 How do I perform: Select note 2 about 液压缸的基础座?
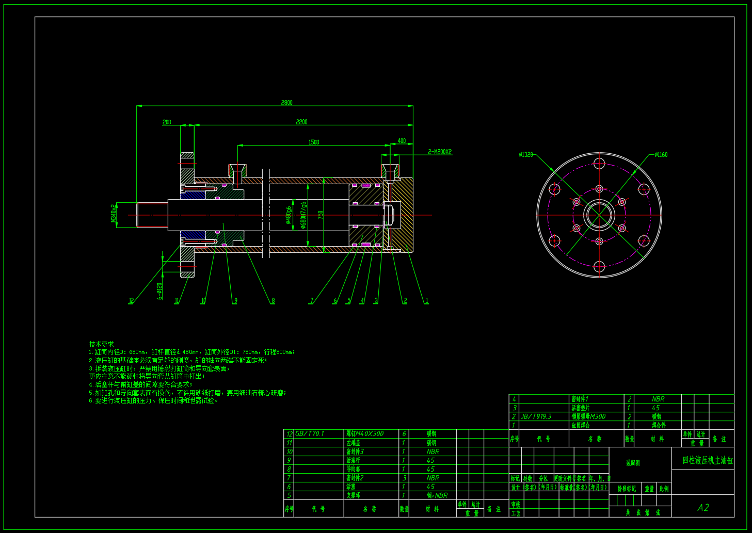click(178, 360)
